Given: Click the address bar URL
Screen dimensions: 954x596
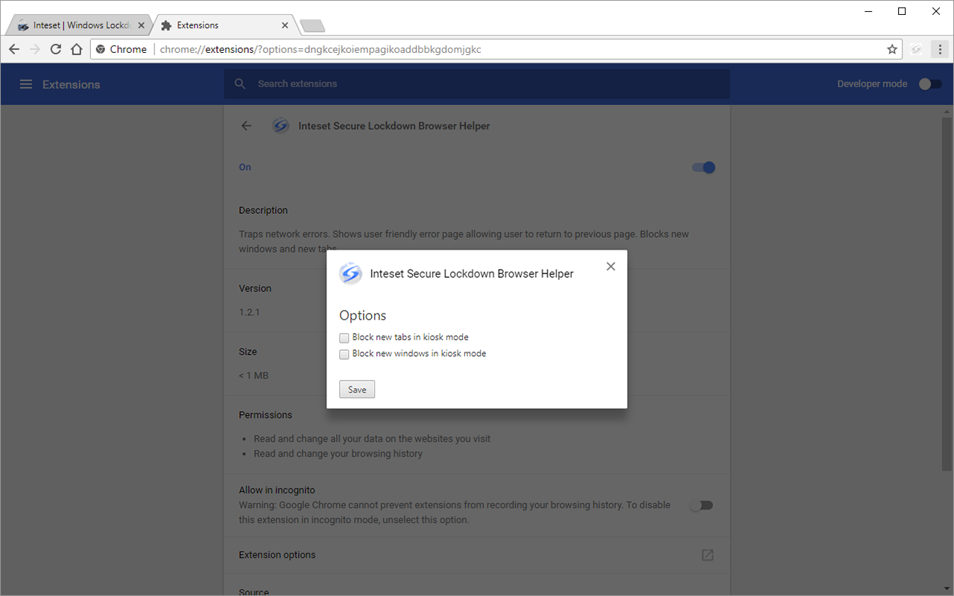Looking at the screenshot, I should pyautogui.click(x=320, y=49).
